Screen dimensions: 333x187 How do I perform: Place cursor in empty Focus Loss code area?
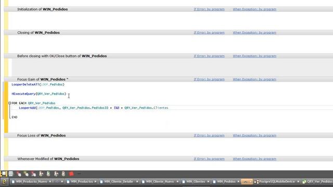pyautogui.click(x=171, y=146)
